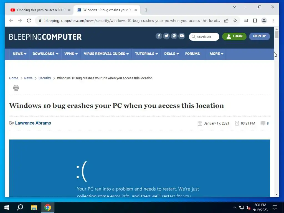Click the 03:21 PM publish time
Viewport: 284px width, 213px height.
[x=248, y=123]
